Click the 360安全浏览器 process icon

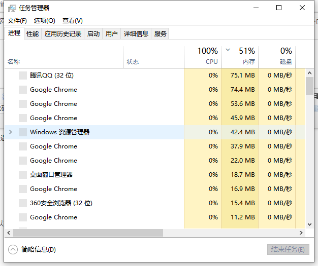(x=22, y=203)
